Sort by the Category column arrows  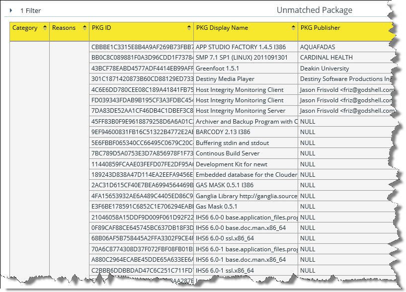pyautogui.click(x=45, y=28)
